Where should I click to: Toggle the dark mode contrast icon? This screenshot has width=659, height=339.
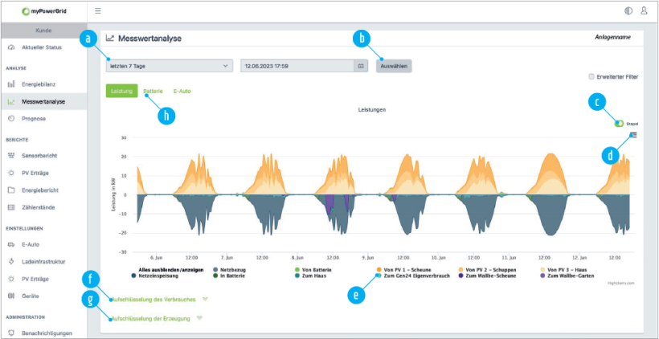pos(628,11)
